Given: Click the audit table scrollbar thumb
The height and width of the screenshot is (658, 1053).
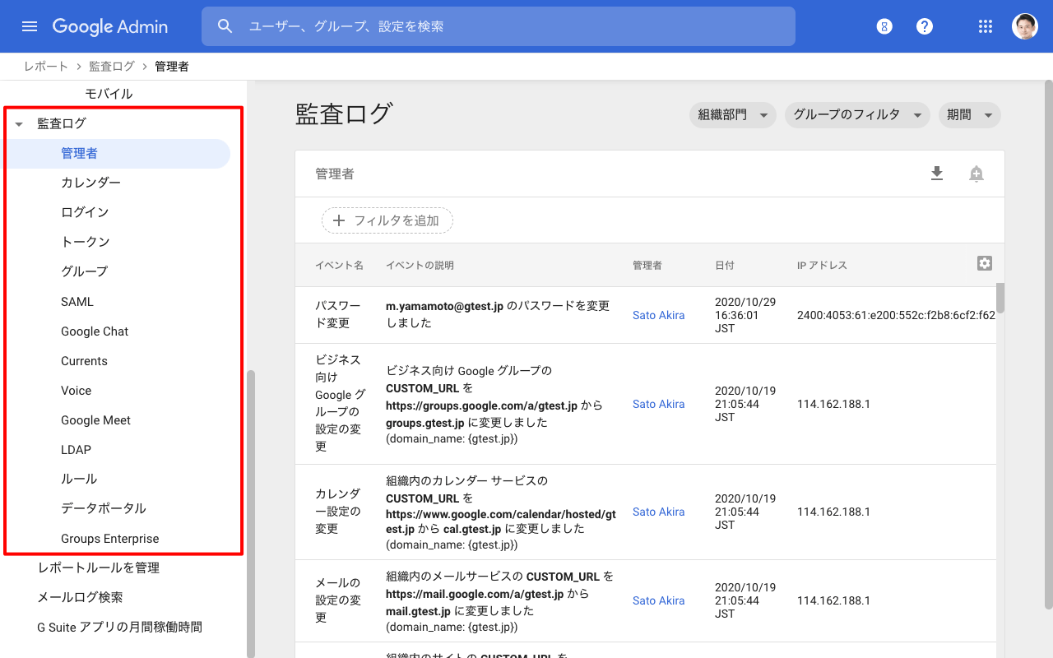Looking at the screenshot, I should tap(1000, 298).
